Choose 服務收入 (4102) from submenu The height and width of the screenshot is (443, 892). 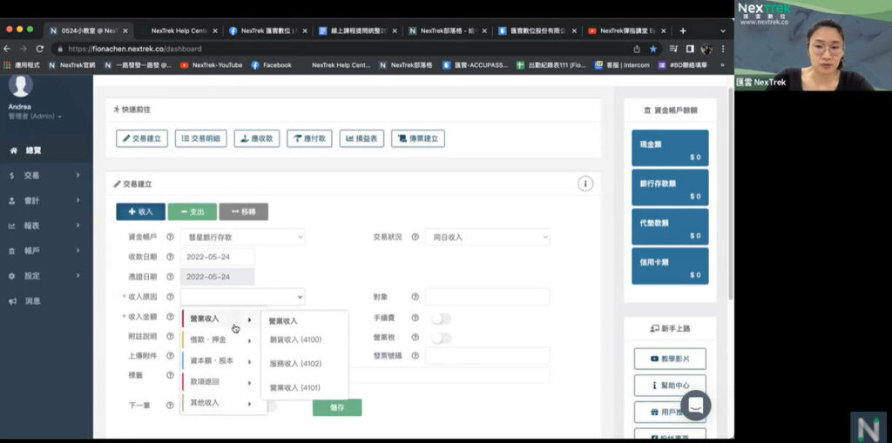[x=295, y=364]
